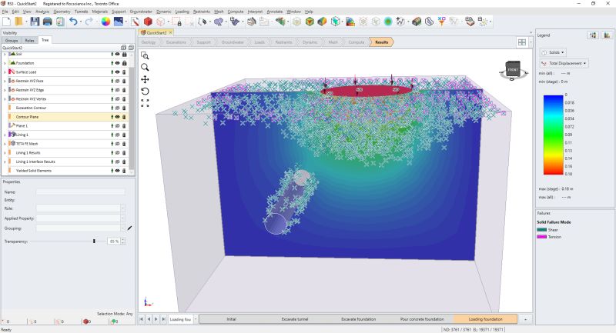Expand Lining 1 Interface Results node
The width and height of the screenshot is (616, 333).
5,162
